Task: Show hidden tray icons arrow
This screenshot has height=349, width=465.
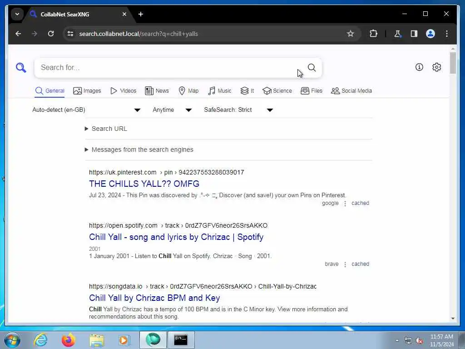Action: [x=397, y=341]
